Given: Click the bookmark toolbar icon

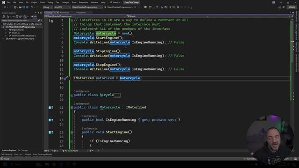Looking at the screenshot, I should pyautogui.click(x=178, y=7).
